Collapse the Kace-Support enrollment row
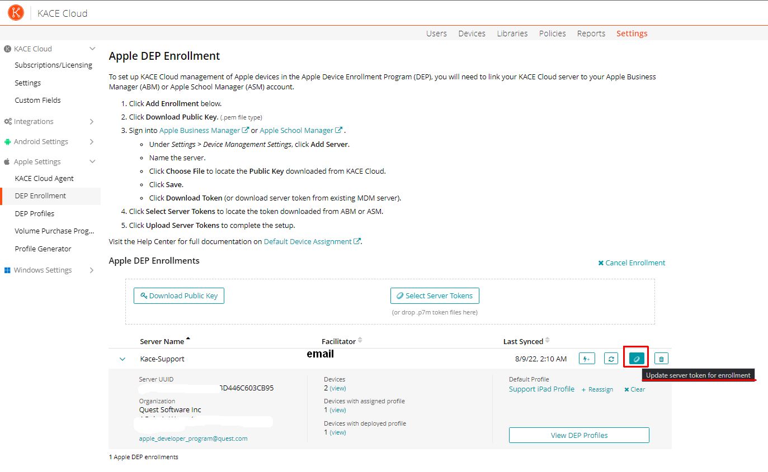Viewport: 768px width, 472px height. pyautogui.click(x=122, y=359)
